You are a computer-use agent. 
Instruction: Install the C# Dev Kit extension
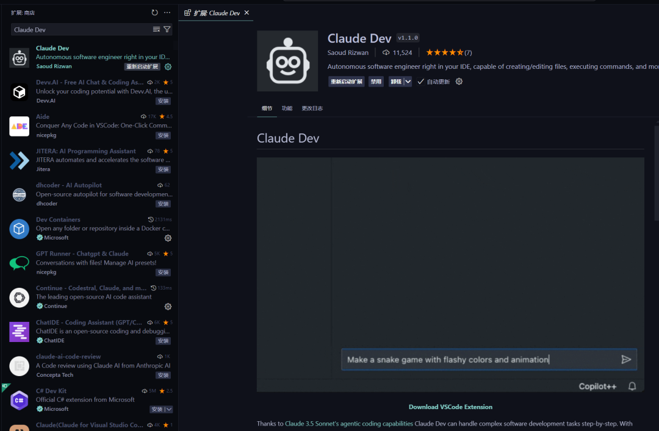157,409
